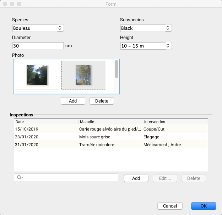Click the Diameter input field
The height and width of the screenshot is (215, 222).
[x=38, y=46]
